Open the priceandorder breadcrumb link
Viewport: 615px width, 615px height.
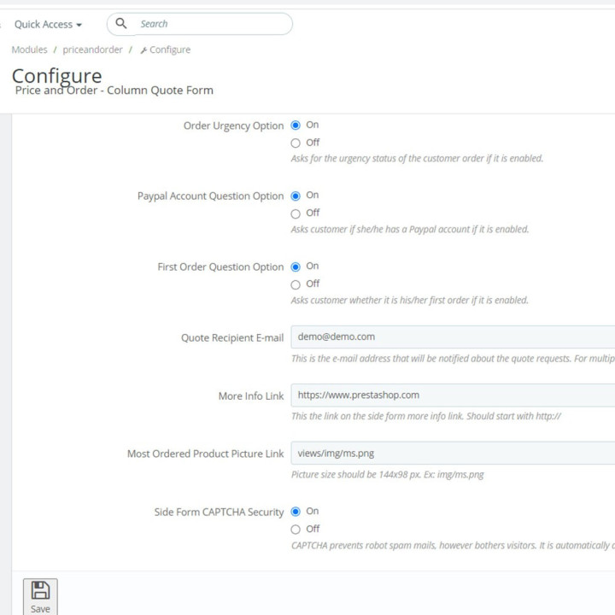(92, 50)
